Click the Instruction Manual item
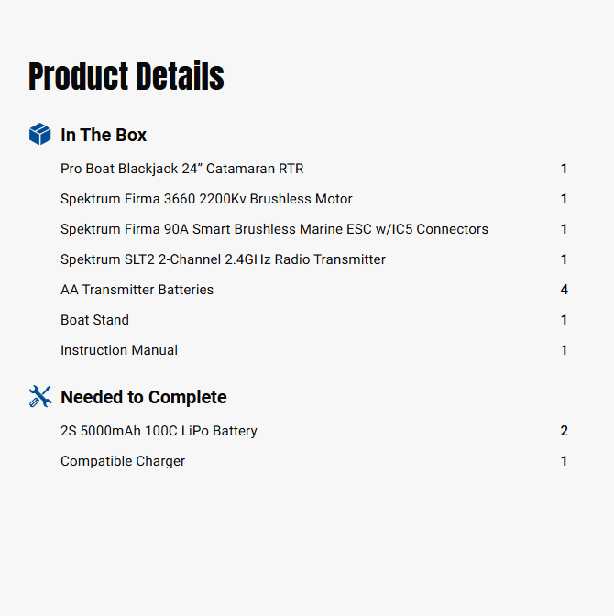The height and width of the screenshot is (616, 614). (119, 350)
